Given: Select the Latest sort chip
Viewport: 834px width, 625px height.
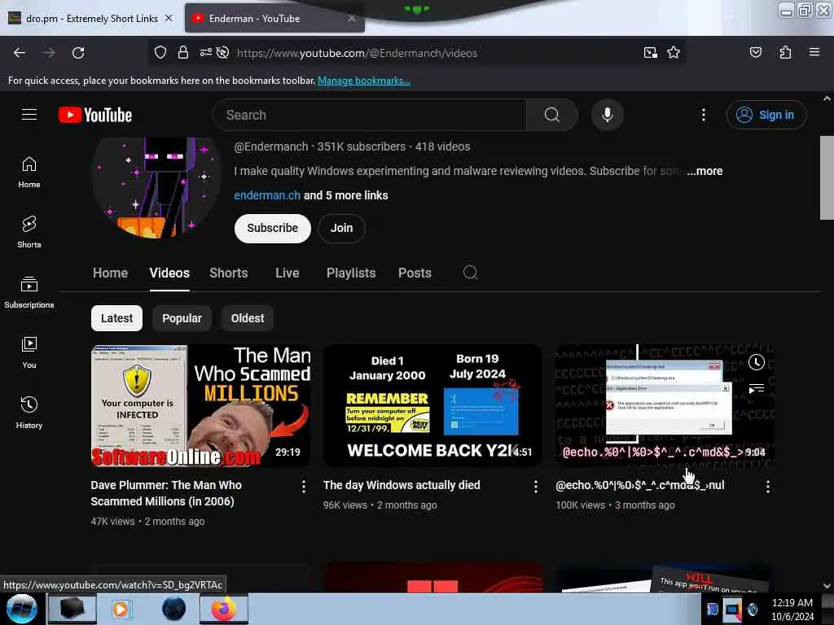Looking at the screenshot, I should pyautogui.click(x=116, y=318).
